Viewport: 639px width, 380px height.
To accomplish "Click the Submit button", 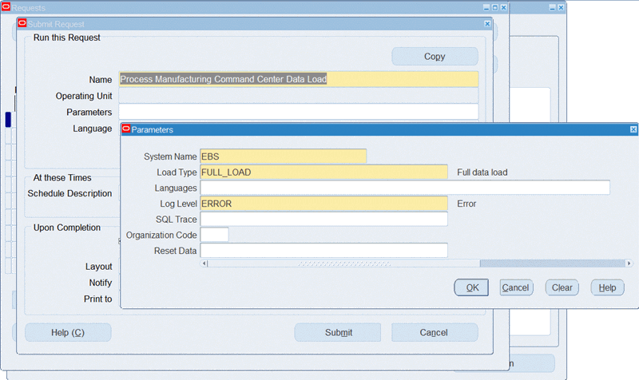I will coord(338,332).
